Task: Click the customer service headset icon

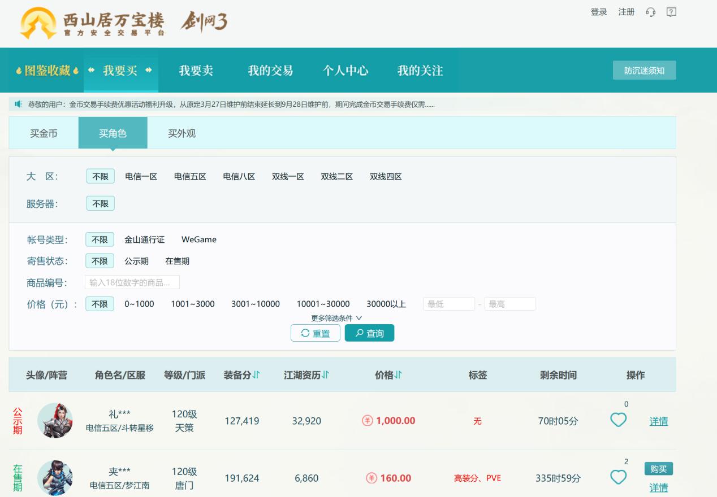Action: pos(650,11)
